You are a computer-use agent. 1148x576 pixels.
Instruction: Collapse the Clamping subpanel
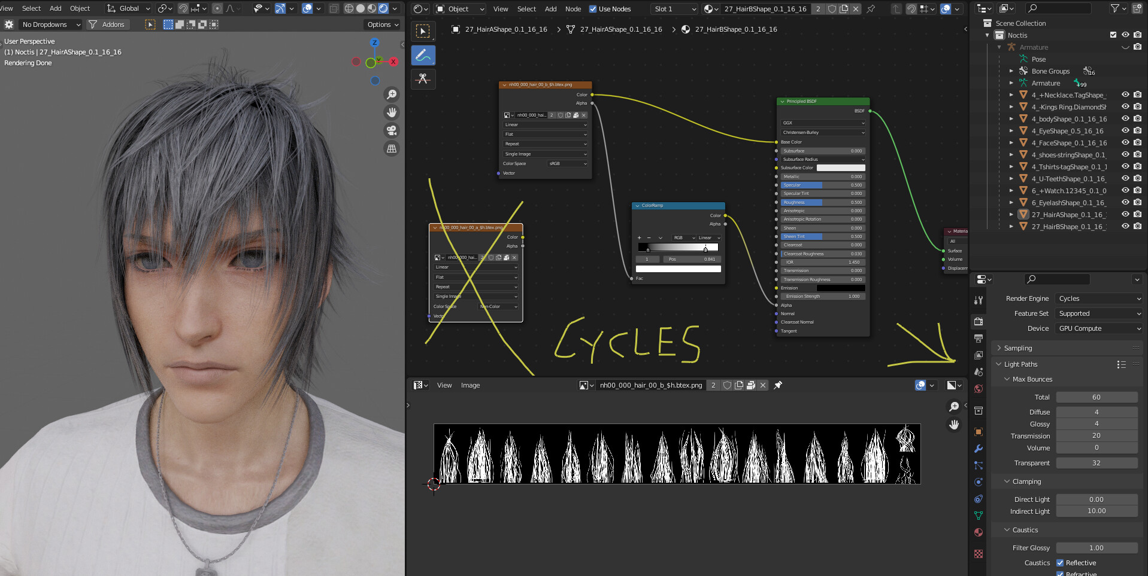pyautogui.click(x=1026, y=481)
